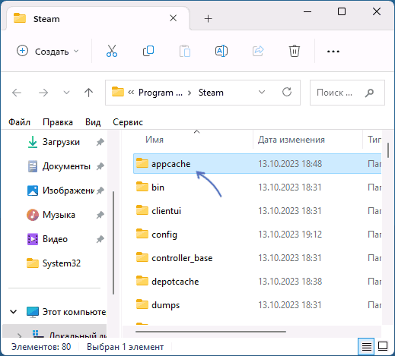Open the Вид menu
Screen dimensions: 395x356
pos(93,122)
